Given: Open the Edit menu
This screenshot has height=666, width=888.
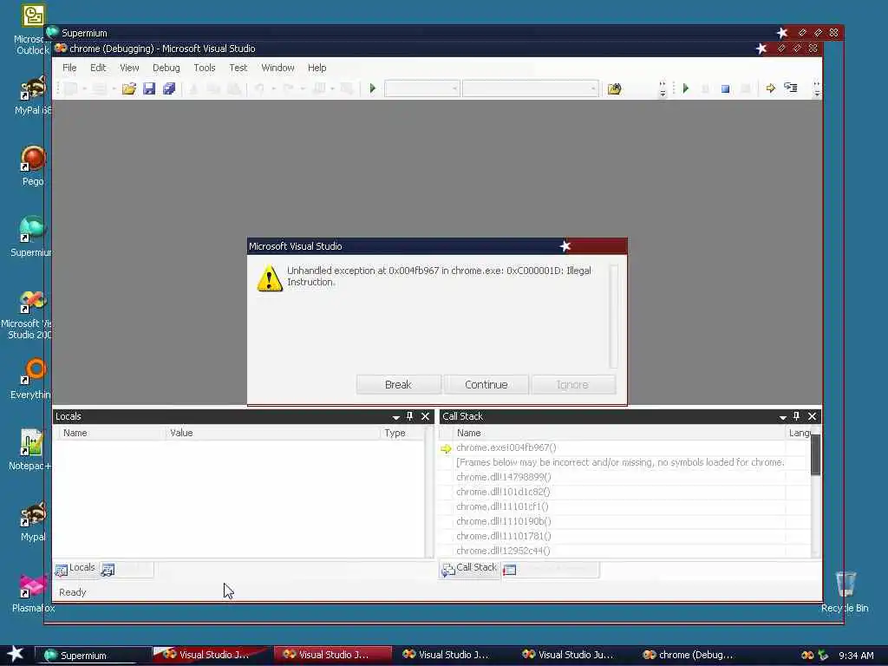Looking at the screenshot, I should [x=98, y=68].
